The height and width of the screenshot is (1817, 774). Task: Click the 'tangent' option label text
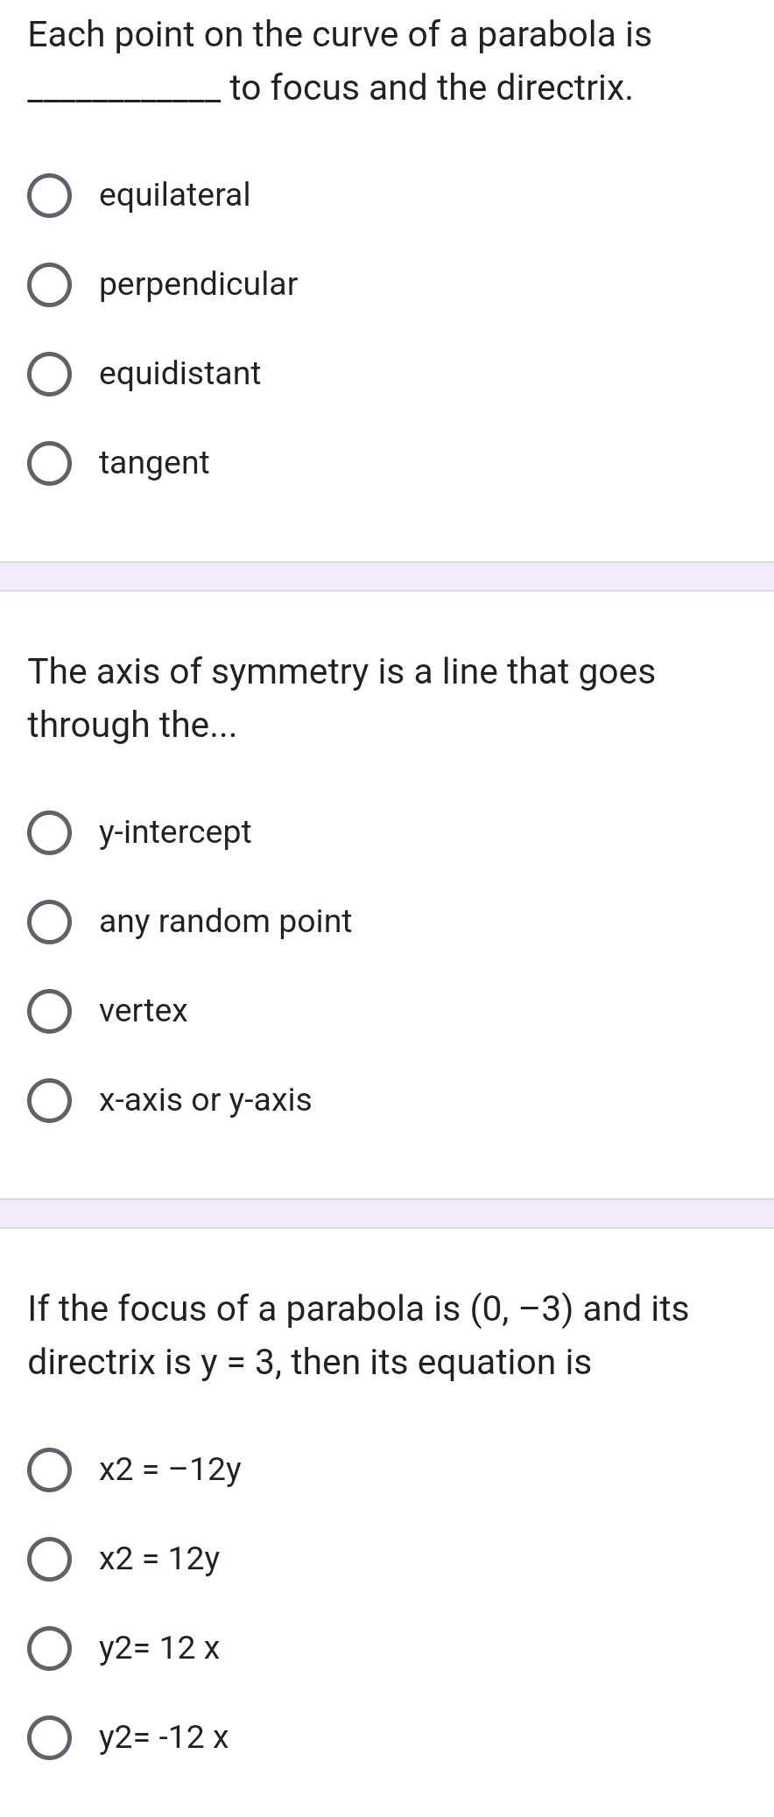[x=154, y=463]
